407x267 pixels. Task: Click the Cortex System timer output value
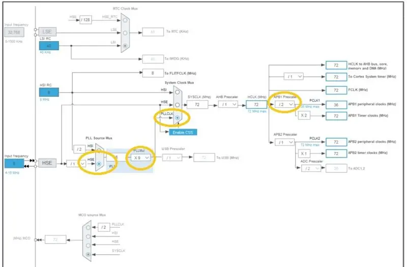(336, 77)
